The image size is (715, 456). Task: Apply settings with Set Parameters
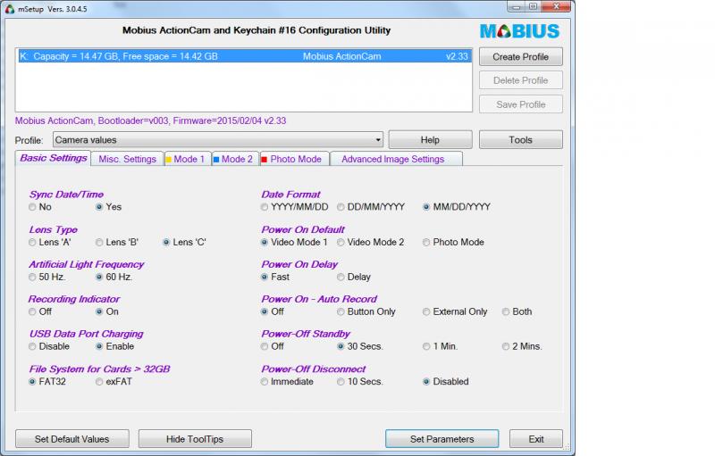coord(442,439)
